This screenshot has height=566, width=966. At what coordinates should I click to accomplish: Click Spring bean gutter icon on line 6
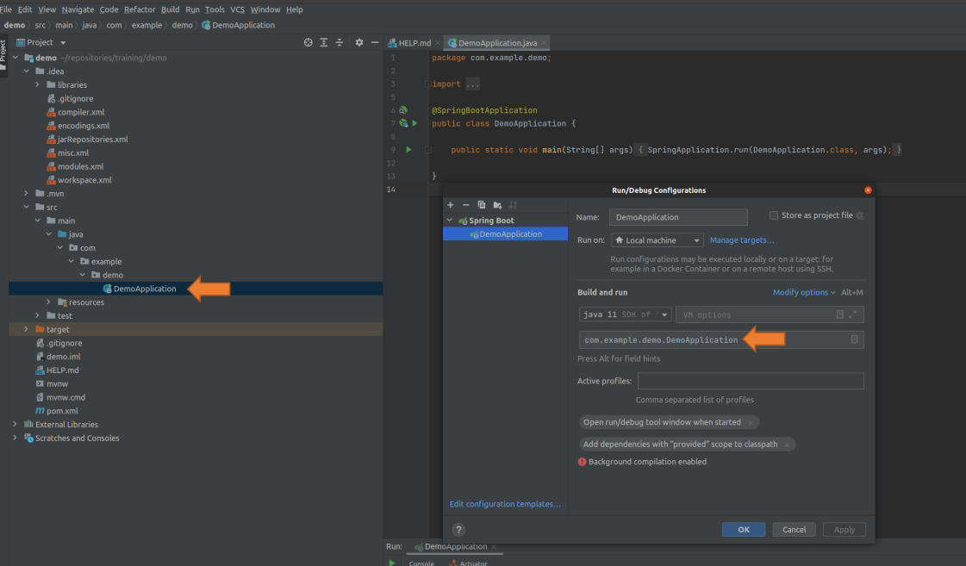[x=403, y=110]
